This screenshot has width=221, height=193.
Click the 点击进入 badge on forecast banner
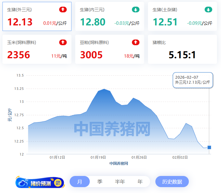tap(58, 183)
